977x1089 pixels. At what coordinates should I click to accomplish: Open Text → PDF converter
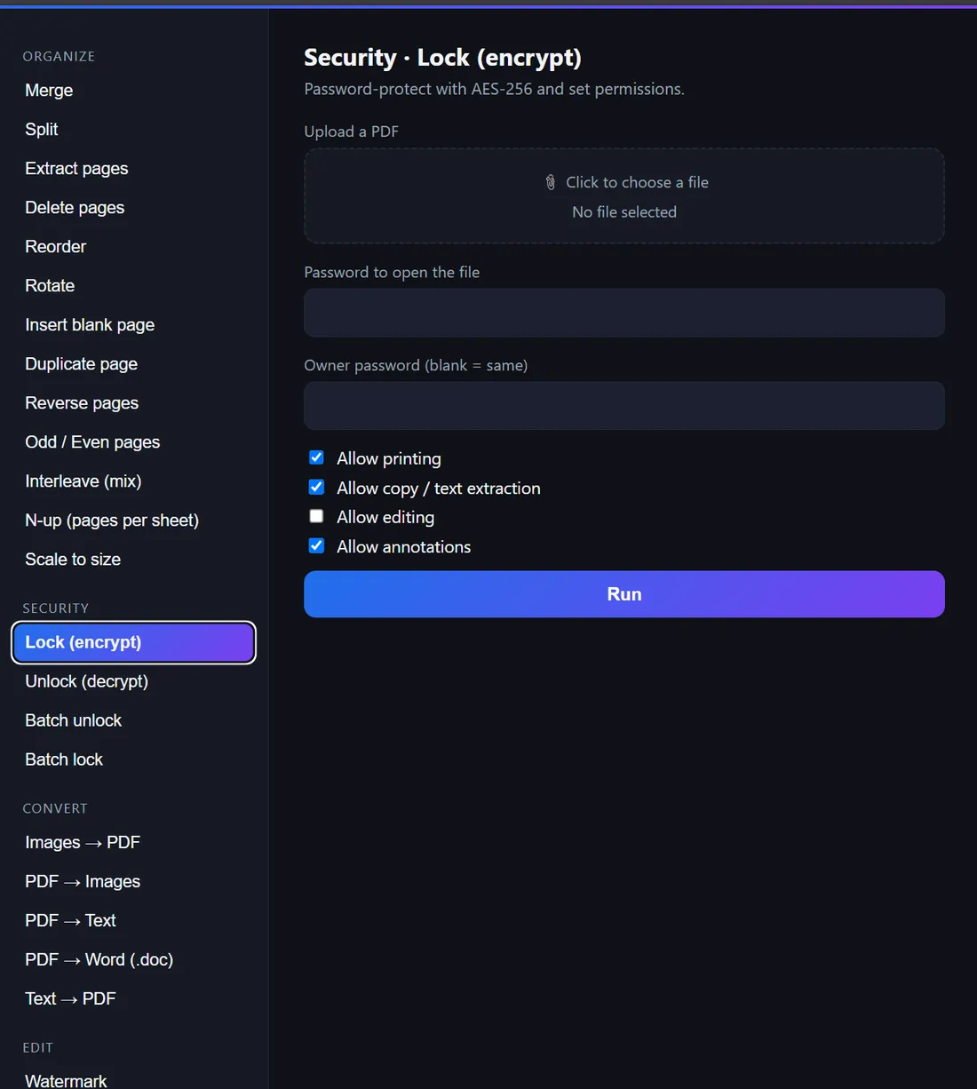[x=133, y=998]
